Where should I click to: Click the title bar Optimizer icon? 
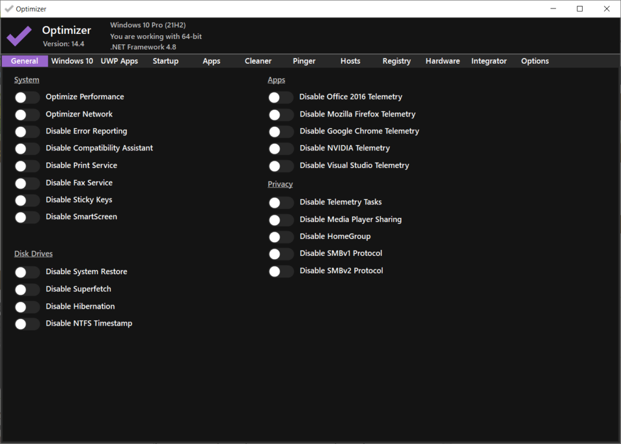(x=8, y=8)
